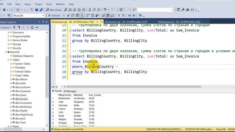Viewport: 235px width, 132px height.
Task: Click the Find in Files icon
Action: [134, 10]
